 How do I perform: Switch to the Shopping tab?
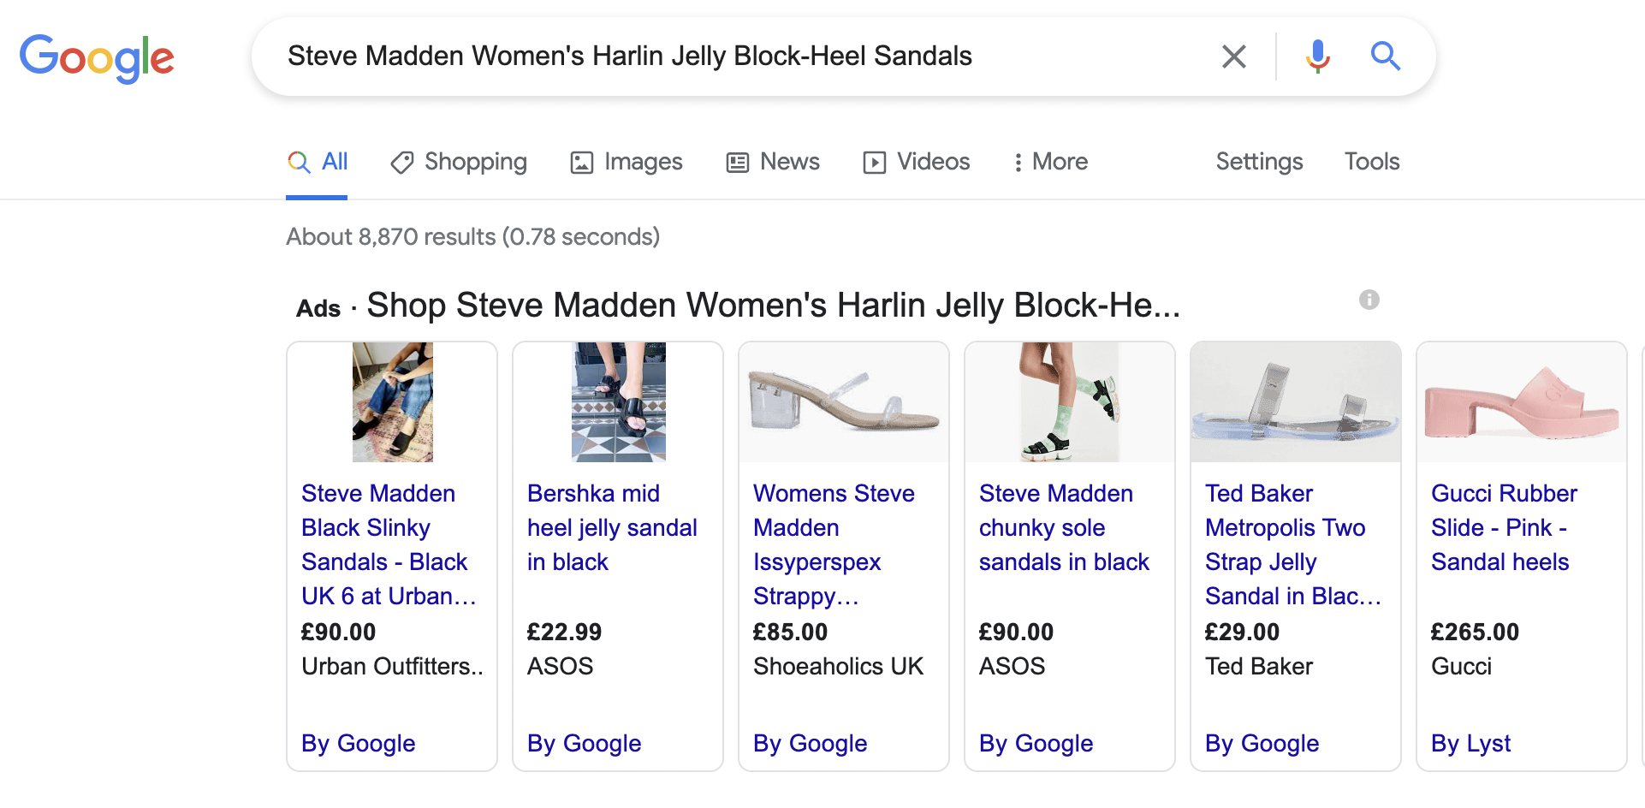tap(459, 162)
